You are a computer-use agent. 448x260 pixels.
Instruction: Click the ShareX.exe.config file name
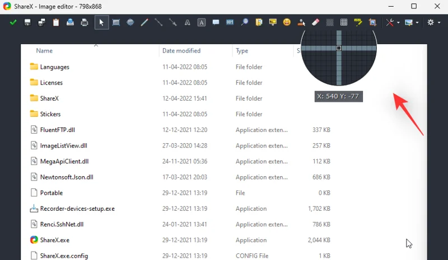tap(64, 256)
